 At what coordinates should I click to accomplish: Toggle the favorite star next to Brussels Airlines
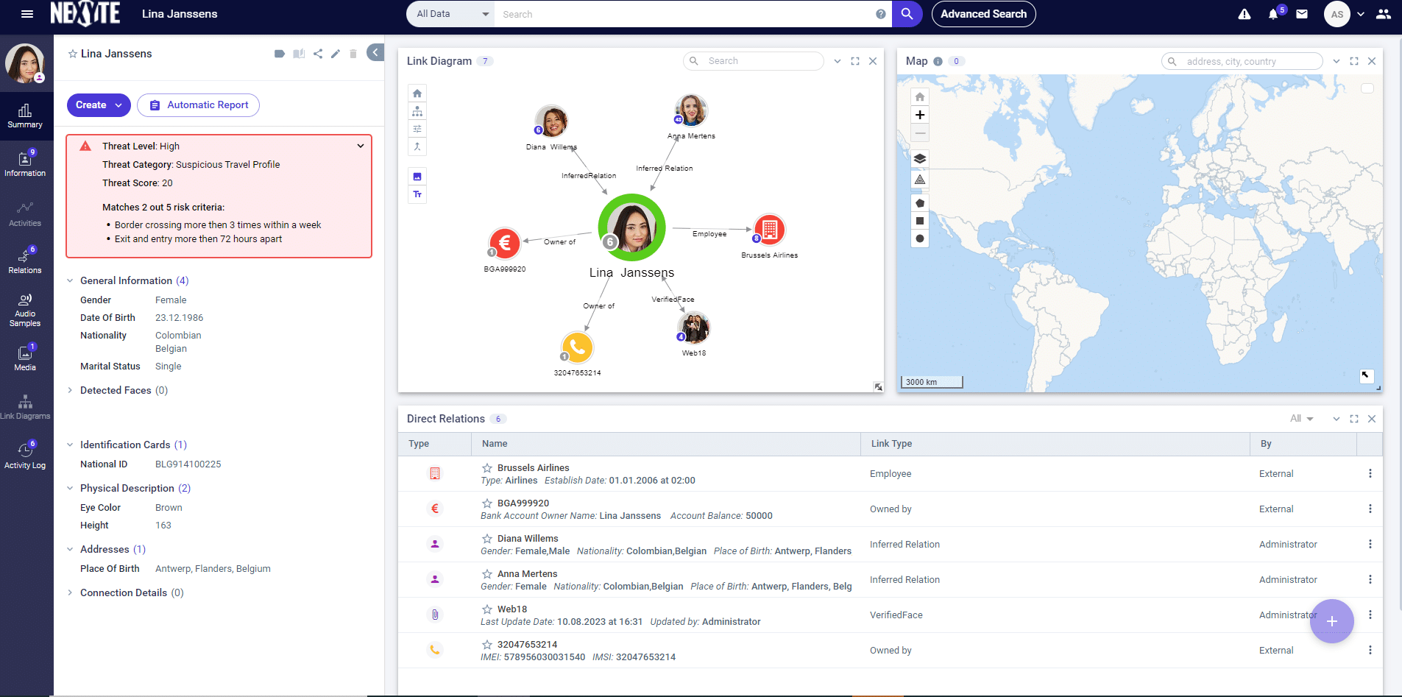(486, 467)
